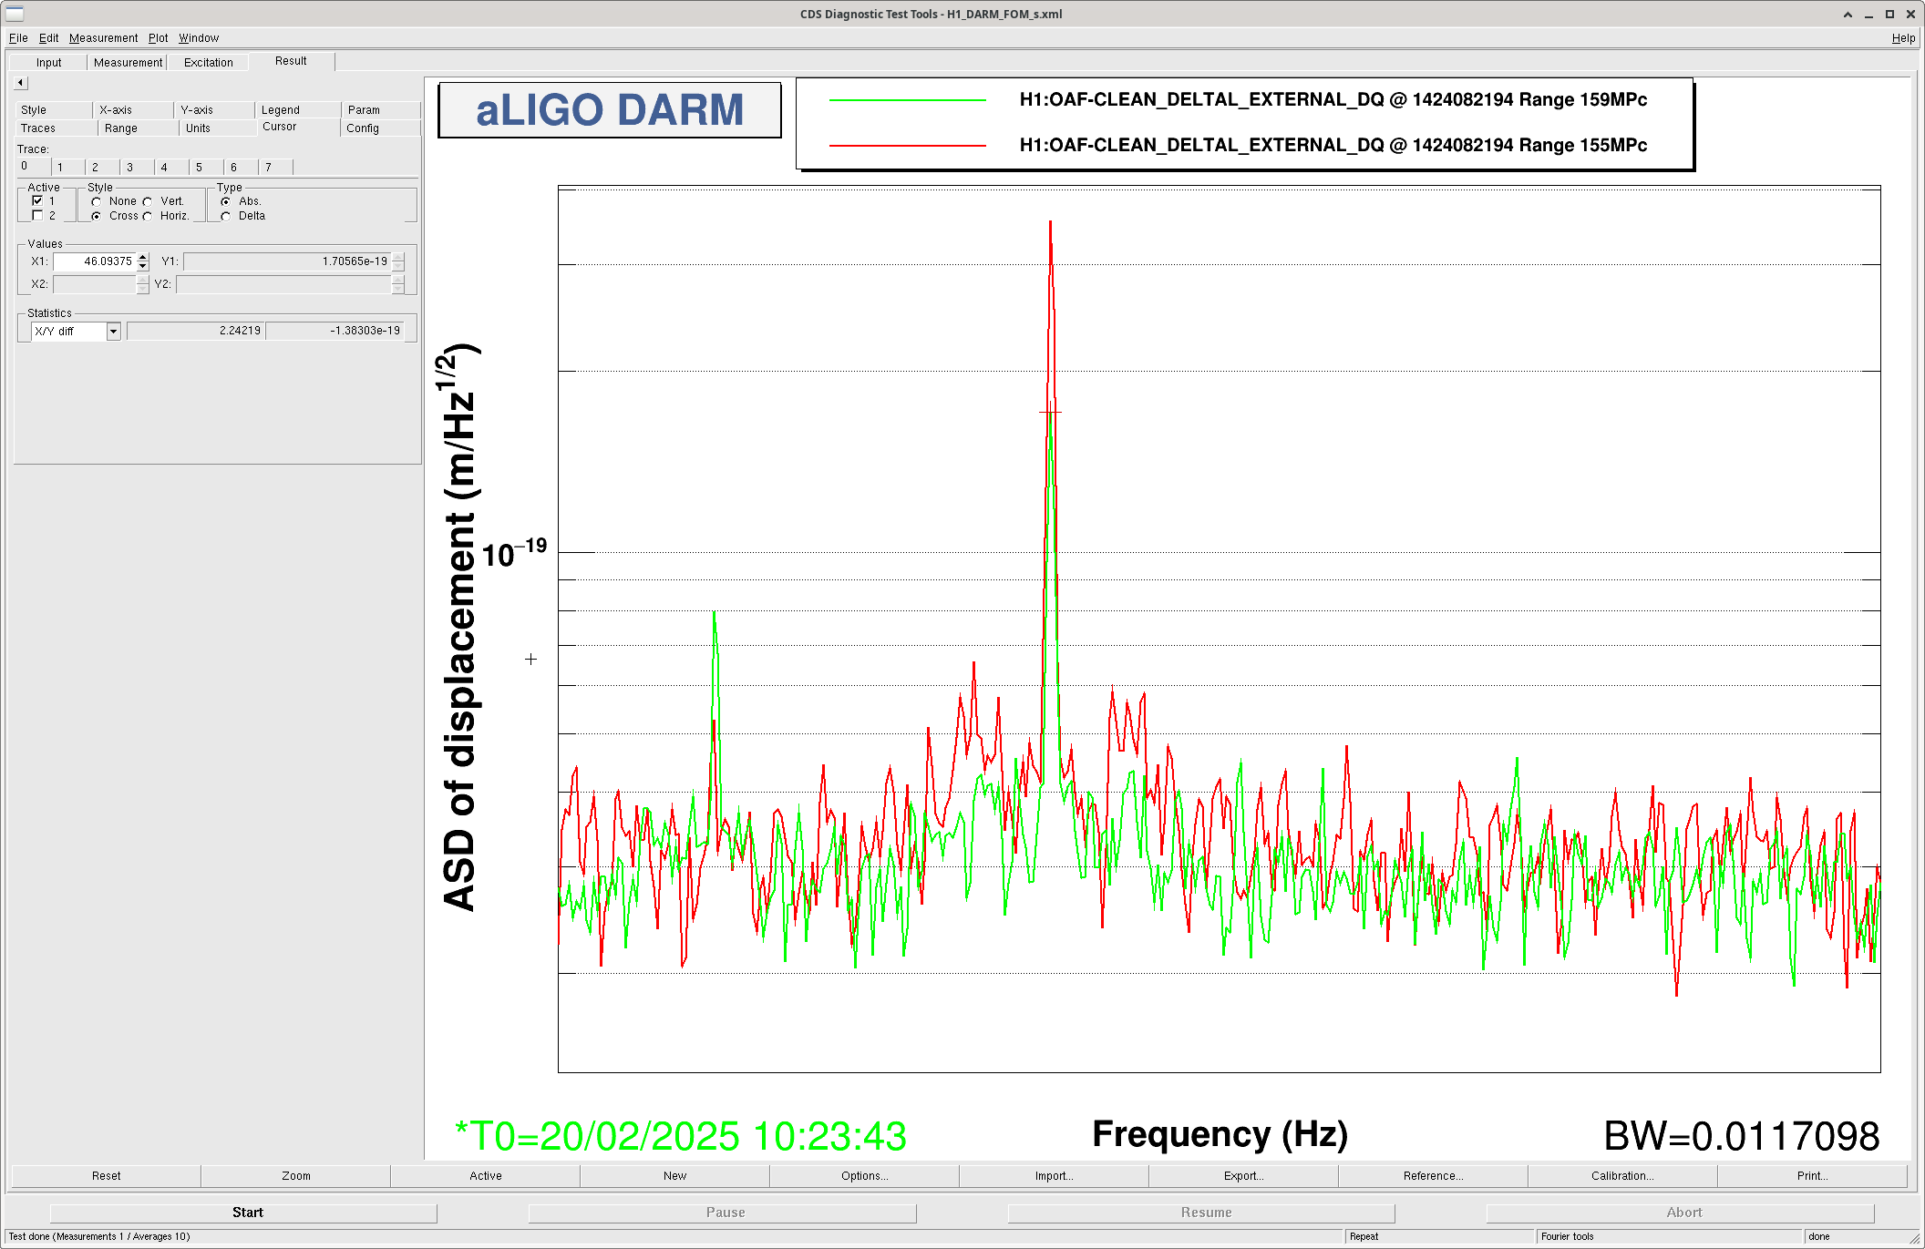1925x1249 pixels.
Task: Open the Help menu
Action: pyautogui.click(x=1903, y=38)
